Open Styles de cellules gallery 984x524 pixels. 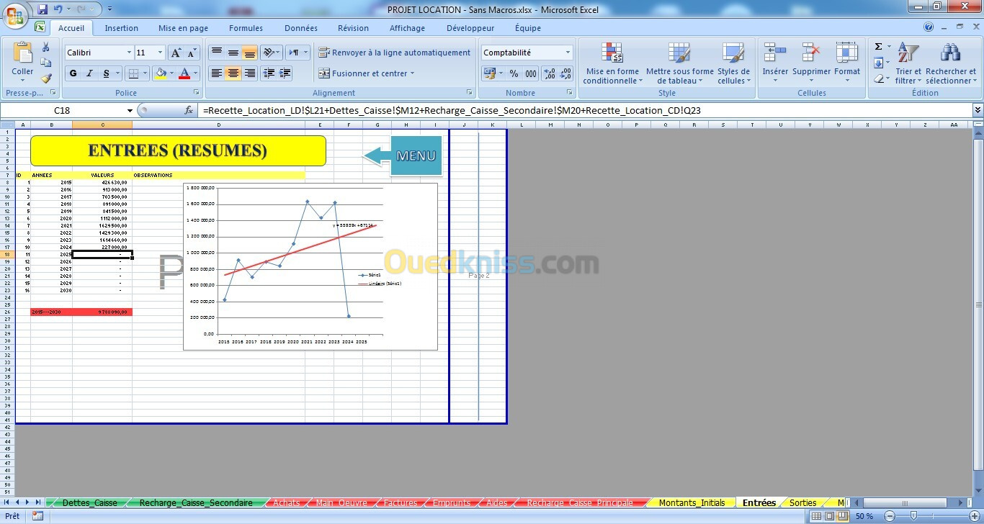click(x=733, y=63)
